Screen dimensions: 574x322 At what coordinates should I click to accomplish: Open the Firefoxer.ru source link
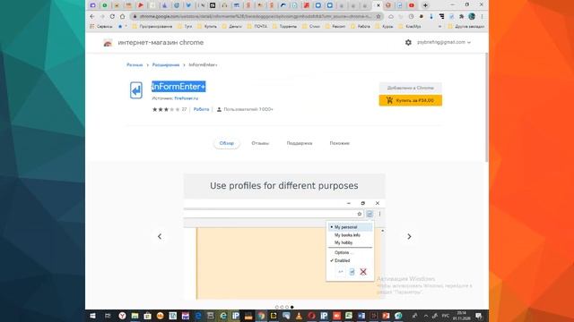coord(187,98)
